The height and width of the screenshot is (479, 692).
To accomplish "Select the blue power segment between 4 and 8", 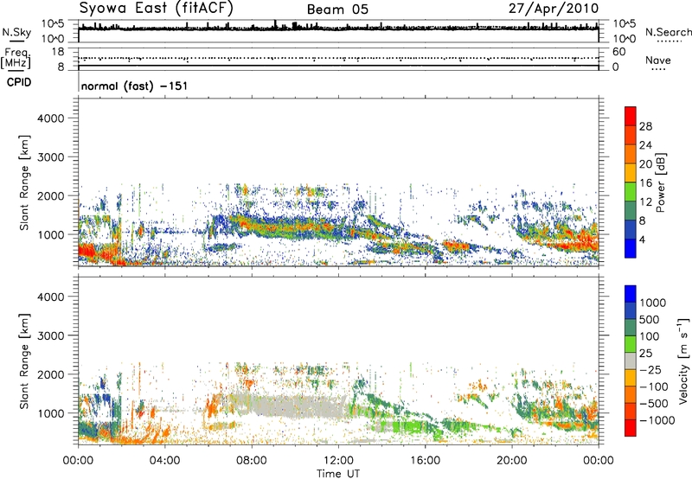I will coord(631,229).
